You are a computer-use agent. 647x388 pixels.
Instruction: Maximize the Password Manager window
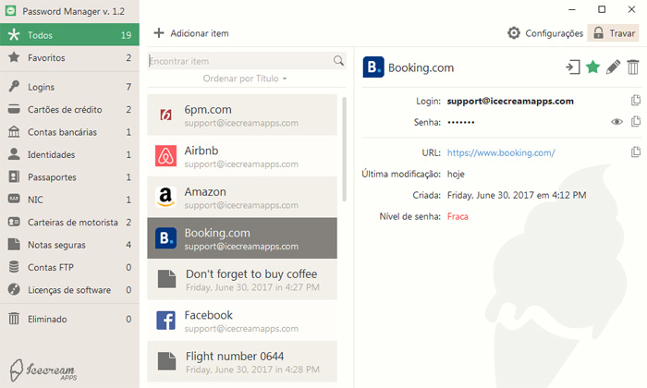point(602,9)
